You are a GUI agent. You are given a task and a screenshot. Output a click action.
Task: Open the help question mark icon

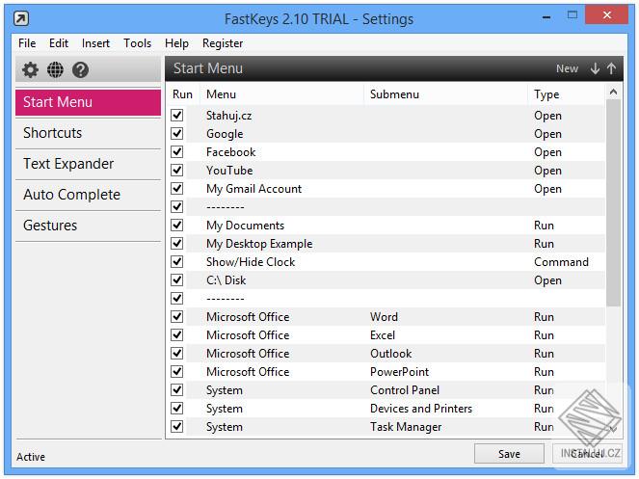(x=80, y=69)
